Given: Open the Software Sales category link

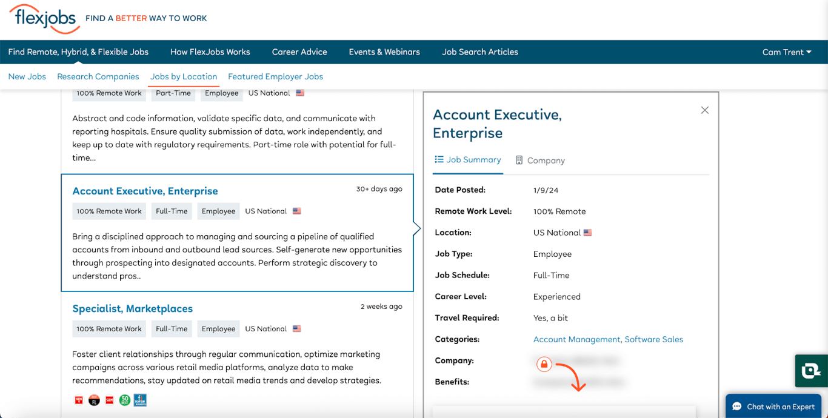Looking at the screenshot, I should (x=653, y=339).
